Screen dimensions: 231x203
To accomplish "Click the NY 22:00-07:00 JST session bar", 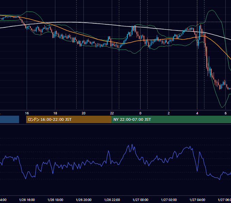I will tap(171, 119).
